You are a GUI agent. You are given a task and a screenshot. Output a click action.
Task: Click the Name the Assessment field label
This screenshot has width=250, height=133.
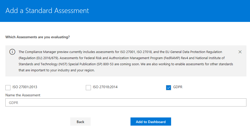click(23, 95)
